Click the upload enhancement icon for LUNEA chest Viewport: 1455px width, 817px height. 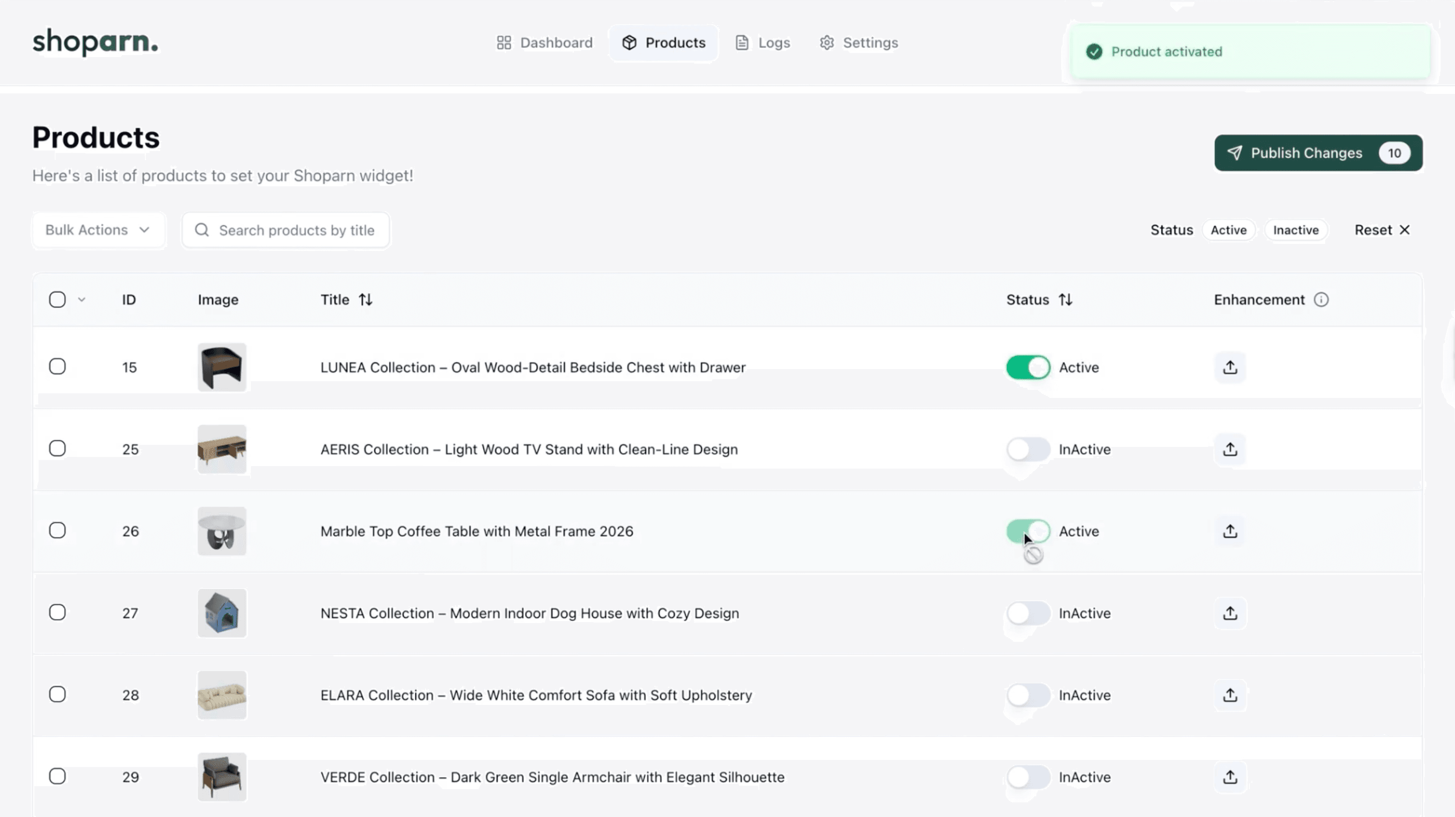pos(1230,367)
